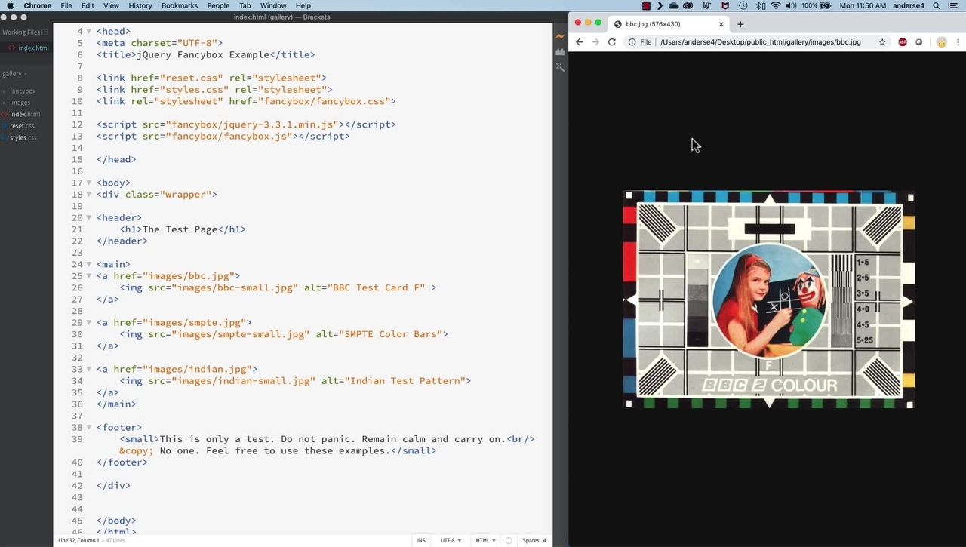Collapse header fold arrow on line 20
Viewport: 966px width, 547px height.
pos(89,218)
